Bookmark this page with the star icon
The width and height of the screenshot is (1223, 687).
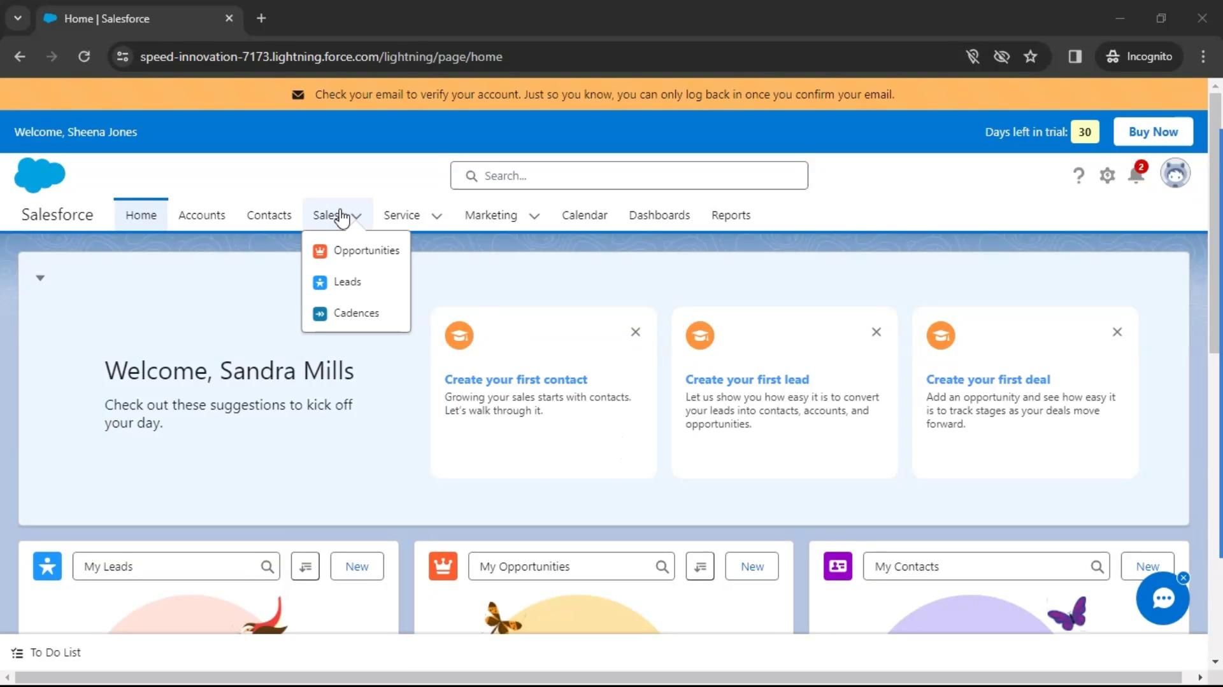pos(1031,57)
